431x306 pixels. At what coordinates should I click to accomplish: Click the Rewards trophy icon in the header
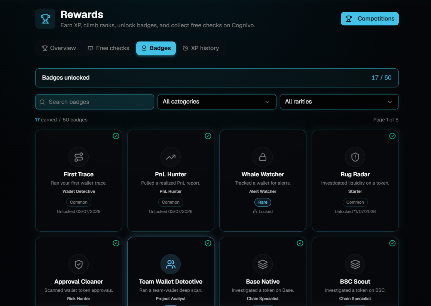pos(45,19)
